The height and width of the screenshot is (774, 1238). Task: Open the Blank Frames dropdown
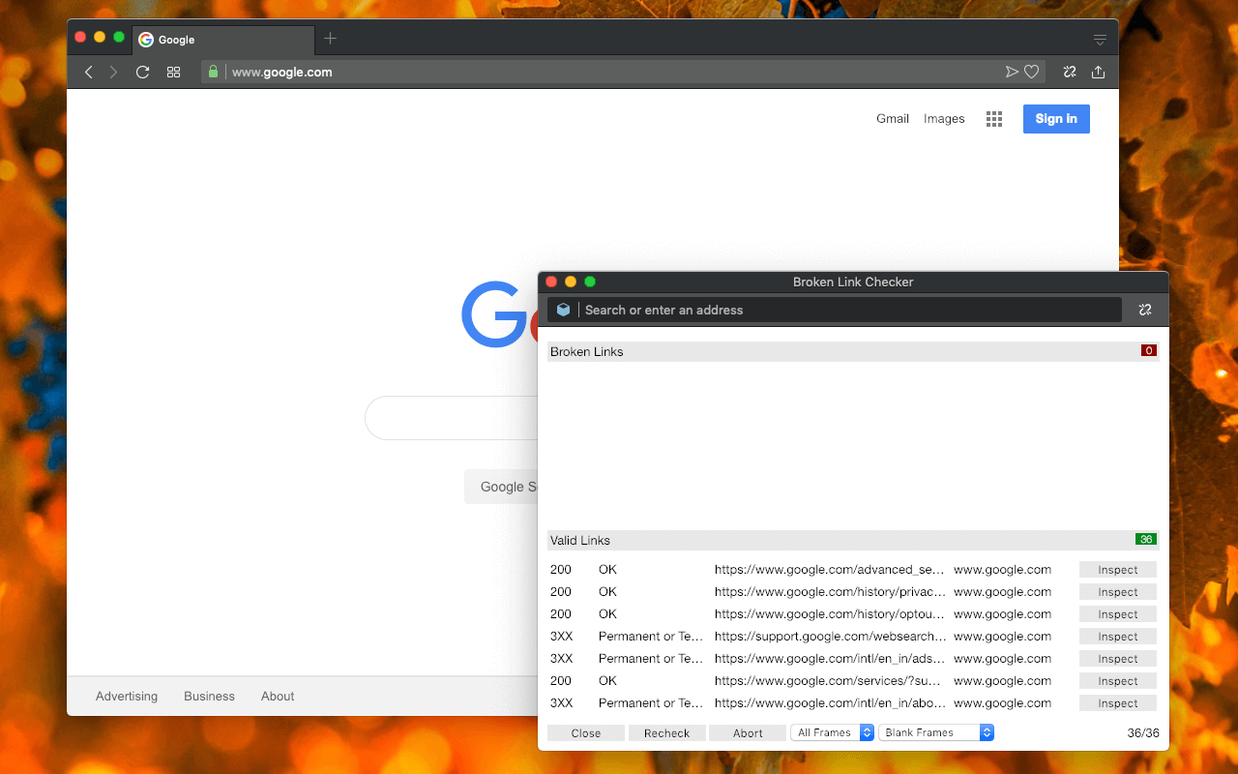[x=936, y=732]
